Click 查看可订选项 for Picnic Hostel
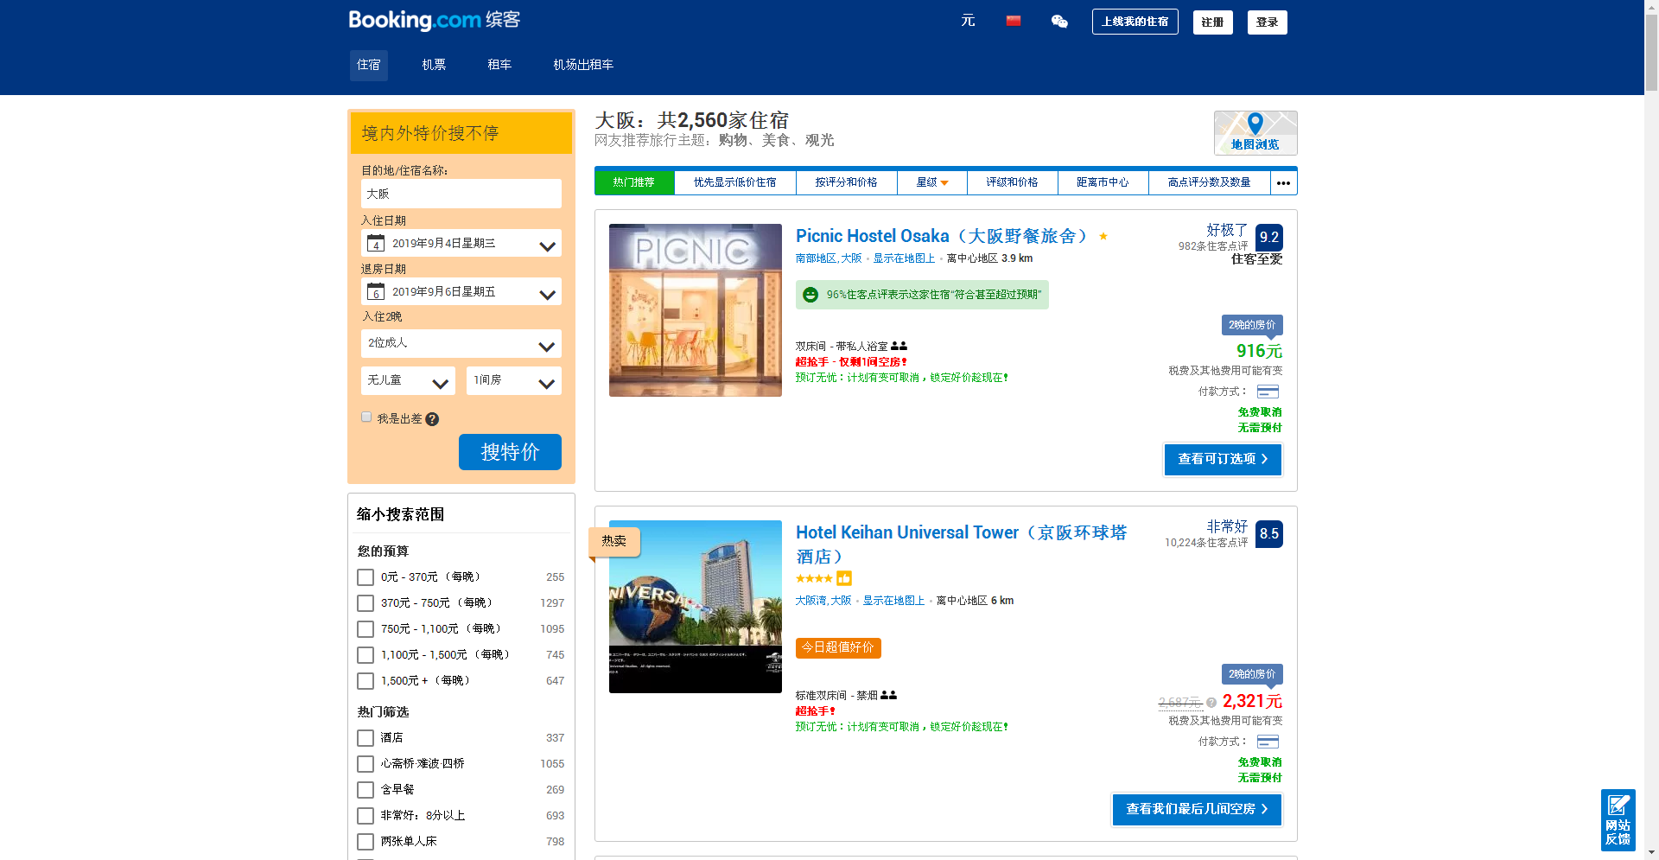 point(1223,460)
